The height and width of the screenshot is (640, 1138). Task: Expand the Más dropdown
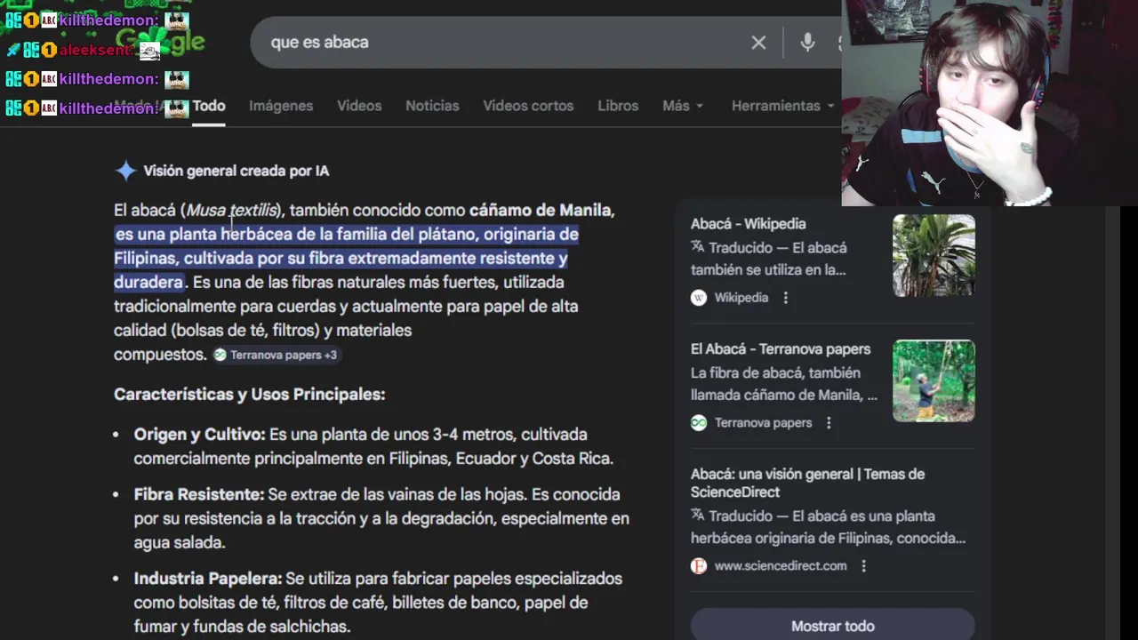(x=683, y=106)
